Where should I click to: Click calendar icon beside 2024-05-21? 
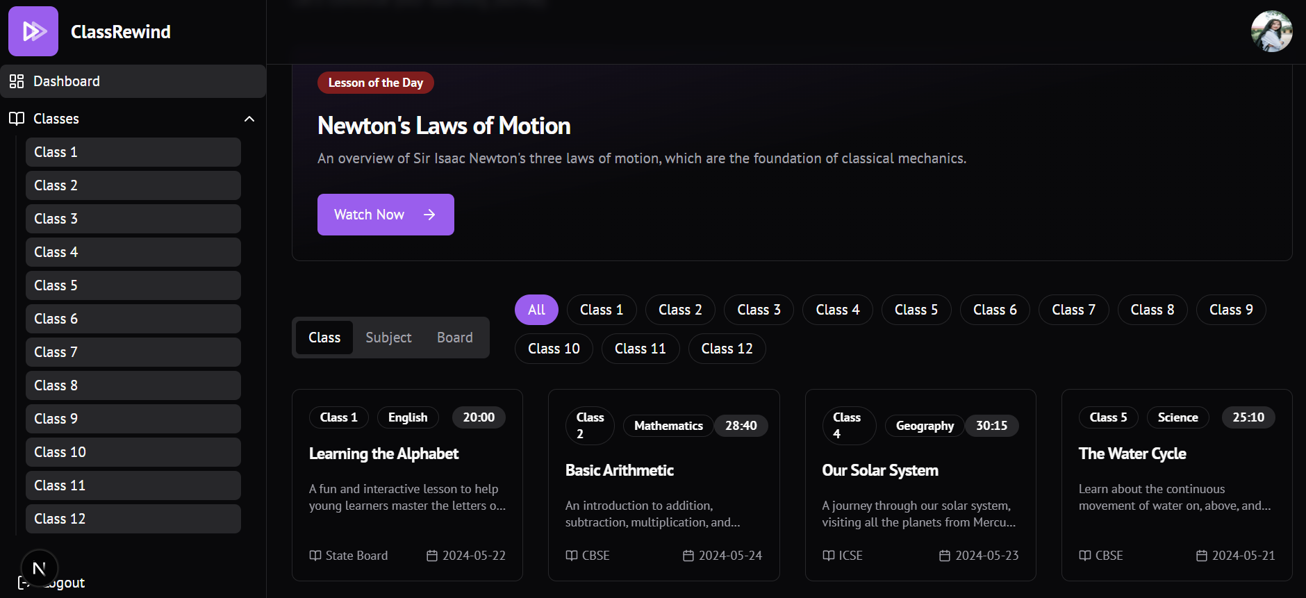tap(1201, 556)
